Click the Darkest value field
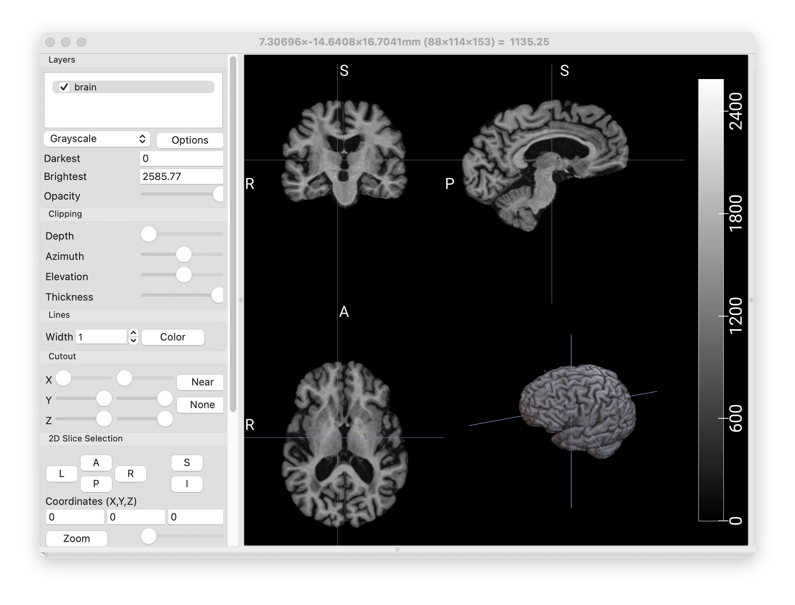The width and height of the screenshot is (795, 605). (x=181, y=158)
